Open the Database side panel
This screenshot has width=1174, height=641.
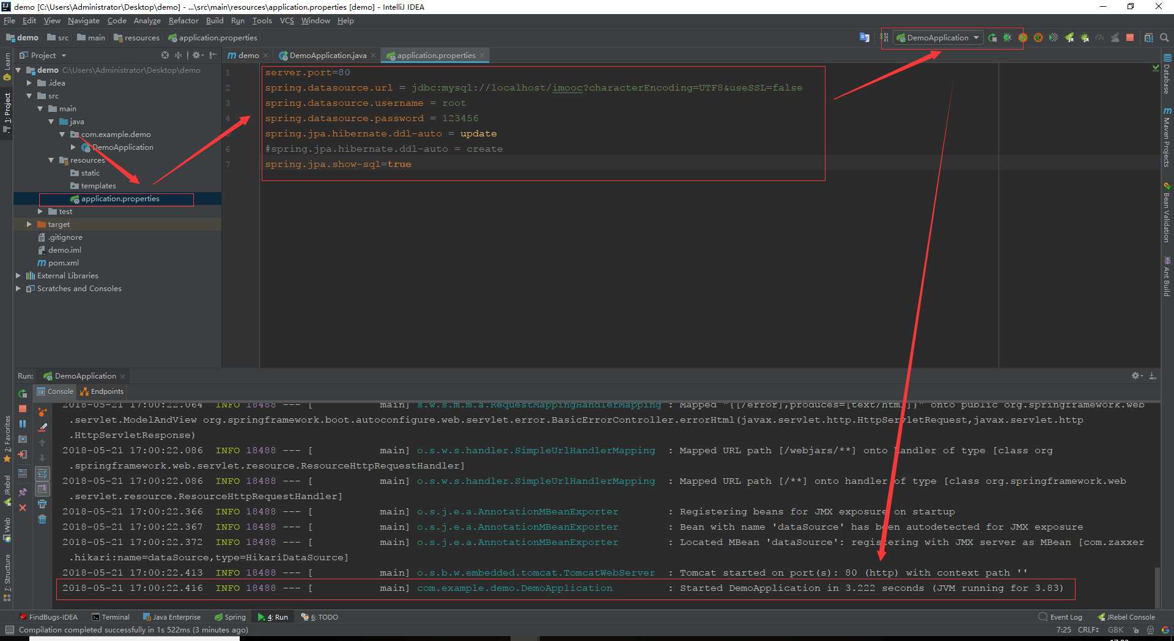point(1167,74)
